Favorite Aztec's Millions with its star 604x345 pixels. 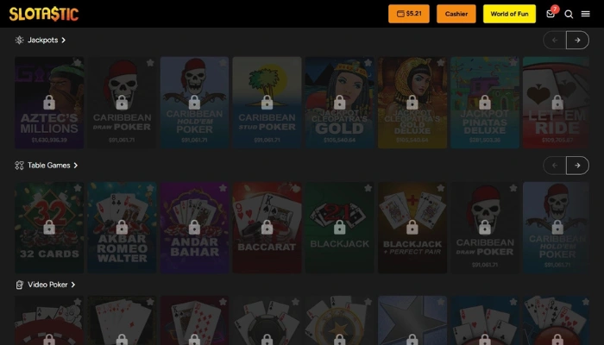coord(78,62)
